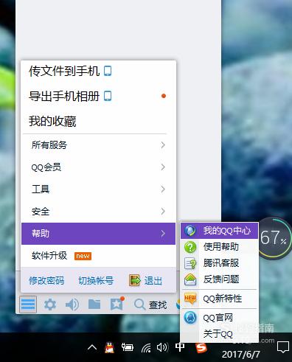Click the 帮助 text label

[x=41, y=233]
